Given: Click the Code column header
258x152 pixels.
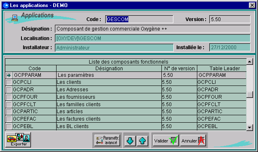Looking at the screenshot, I should (31, 68).
